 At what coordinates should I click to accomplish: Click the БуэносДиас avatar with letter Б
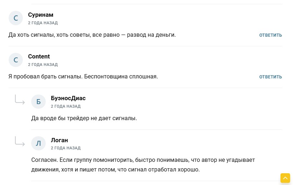tap(39, 102)
